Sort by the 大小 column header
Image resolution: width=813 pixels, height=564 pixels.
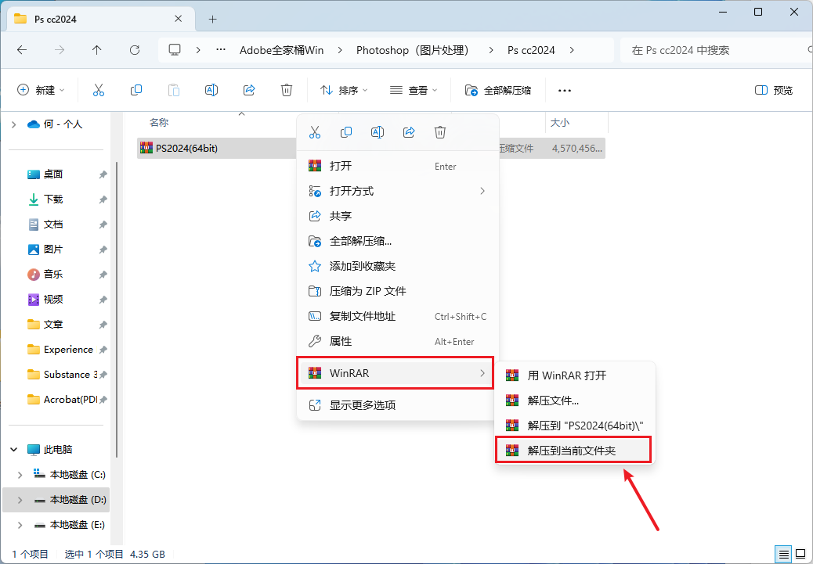point(560,123)
